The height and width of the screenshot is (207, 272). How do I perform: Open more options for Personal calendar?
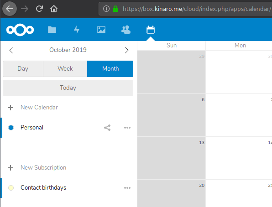click(127, 128)
